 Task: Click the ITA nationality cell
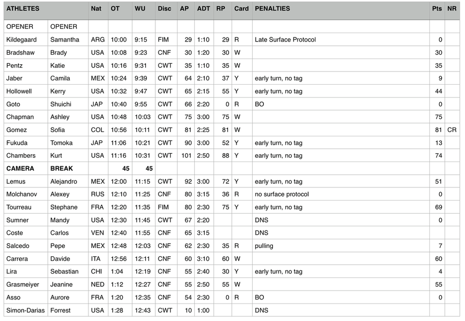pos(96,259)
